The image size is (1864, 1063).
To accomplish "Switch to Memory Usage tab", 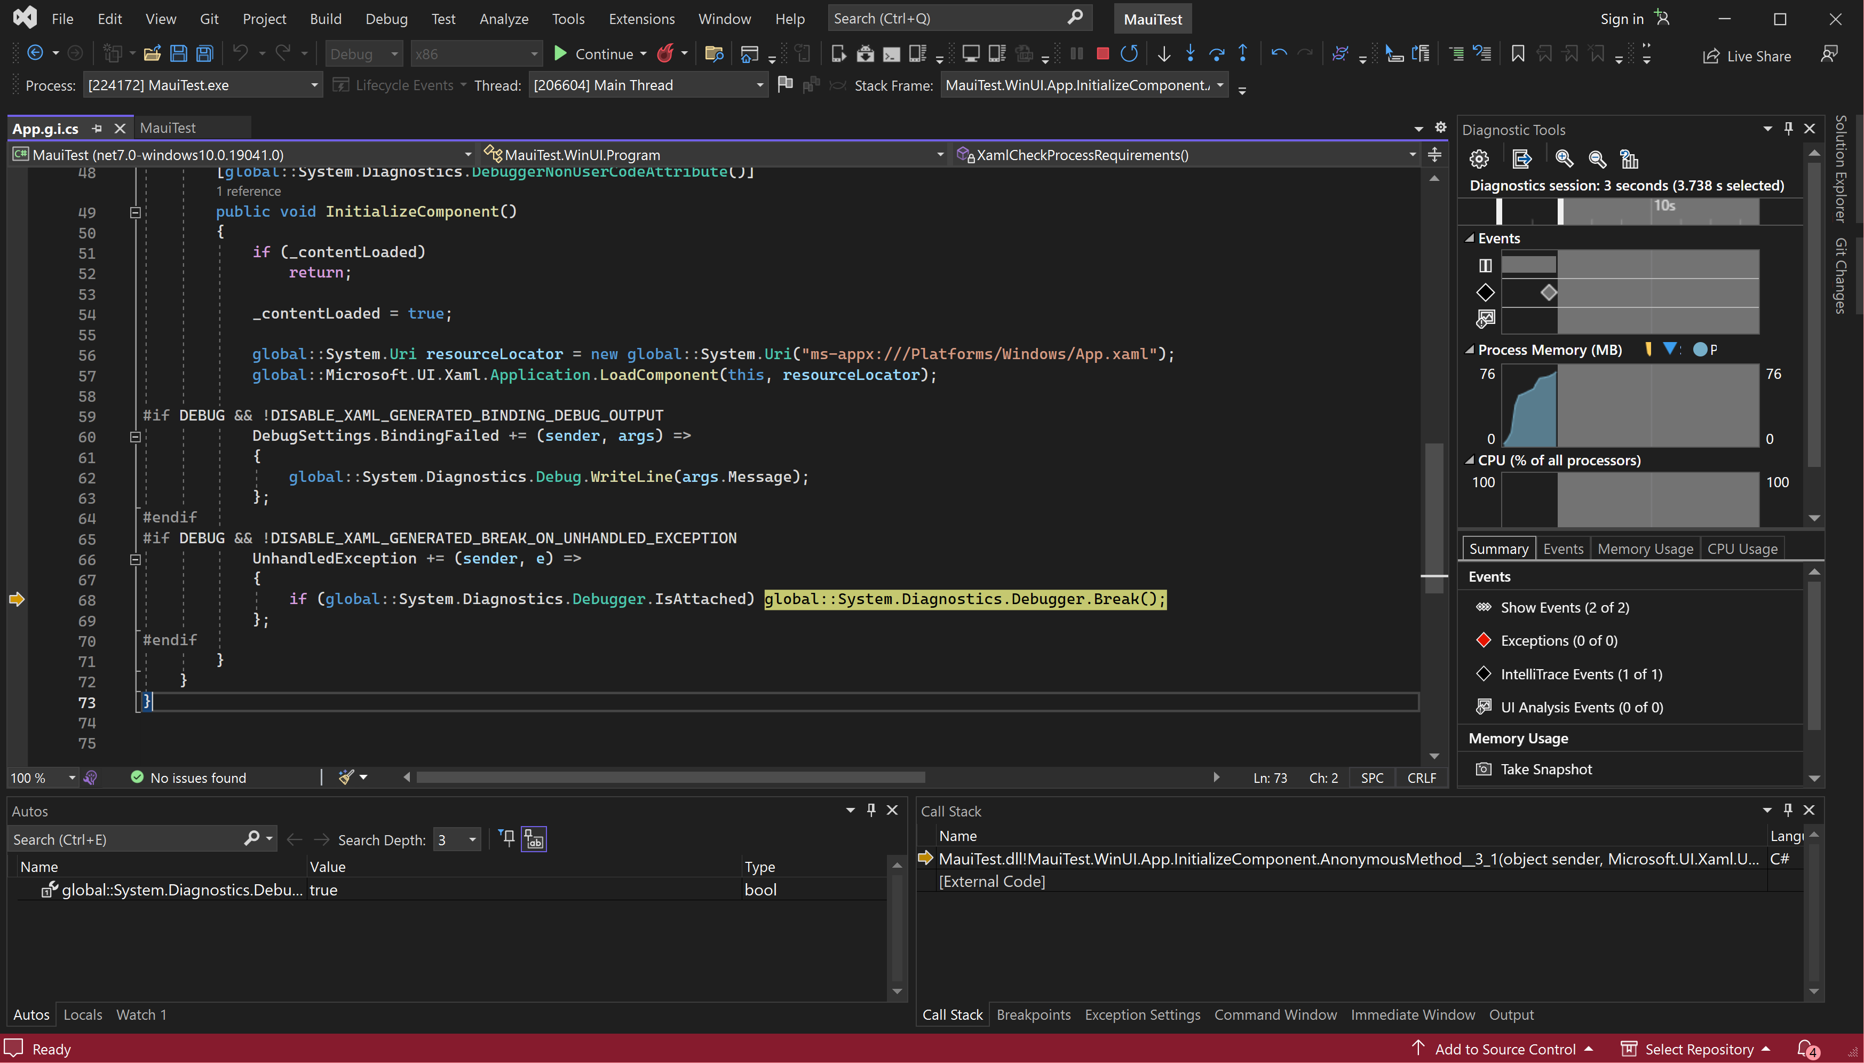I will pyautogui.click(x=1644, y=548).
